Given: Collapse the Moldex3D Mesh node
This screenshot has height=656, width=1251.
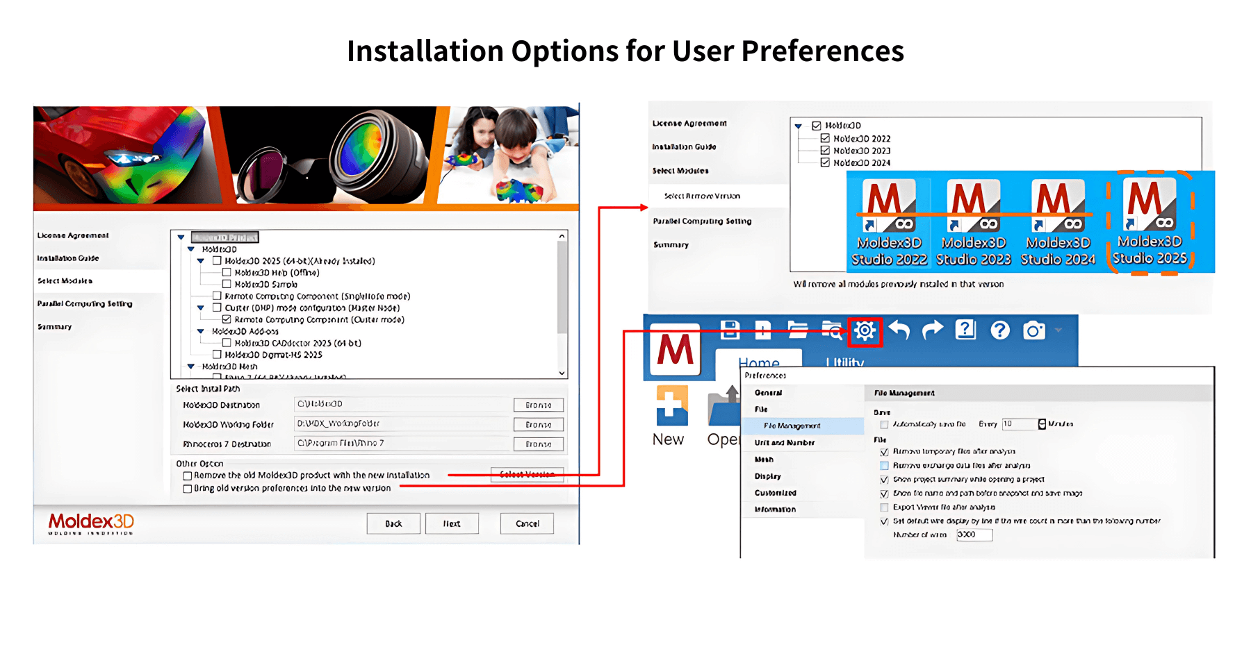Looking at the screenshot, I should click(x=191, y=366).
